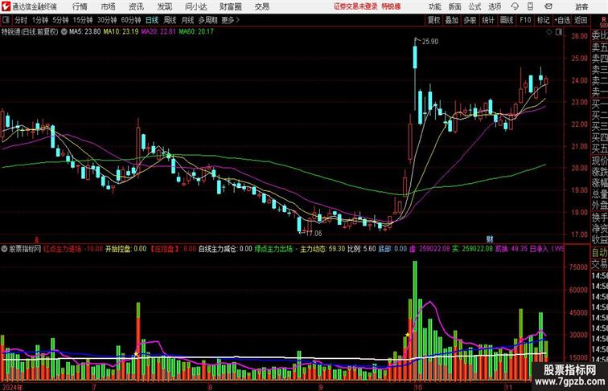Screen dimensions: 608x391
Task: Select the 多周期 multi-period tab
Action: coord(207,20)
